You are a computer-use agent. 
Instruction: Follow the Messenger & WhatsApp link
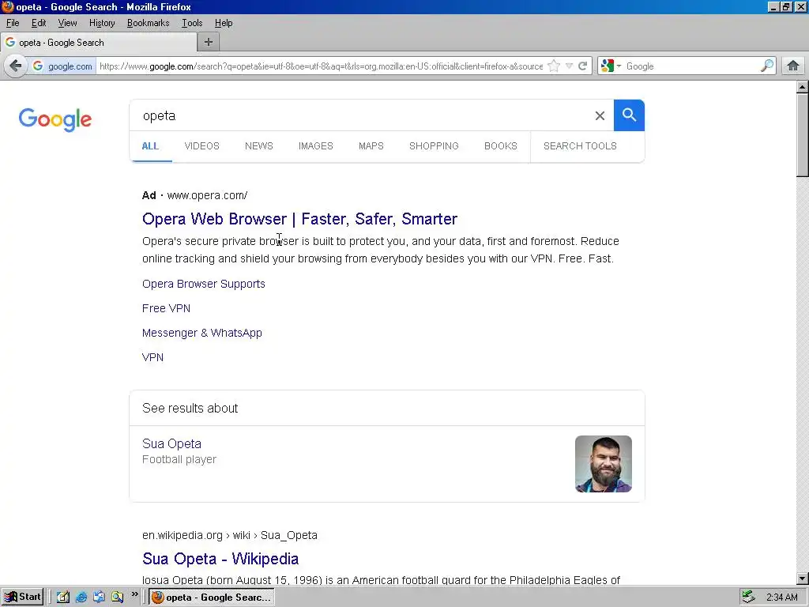coord(202,333)
